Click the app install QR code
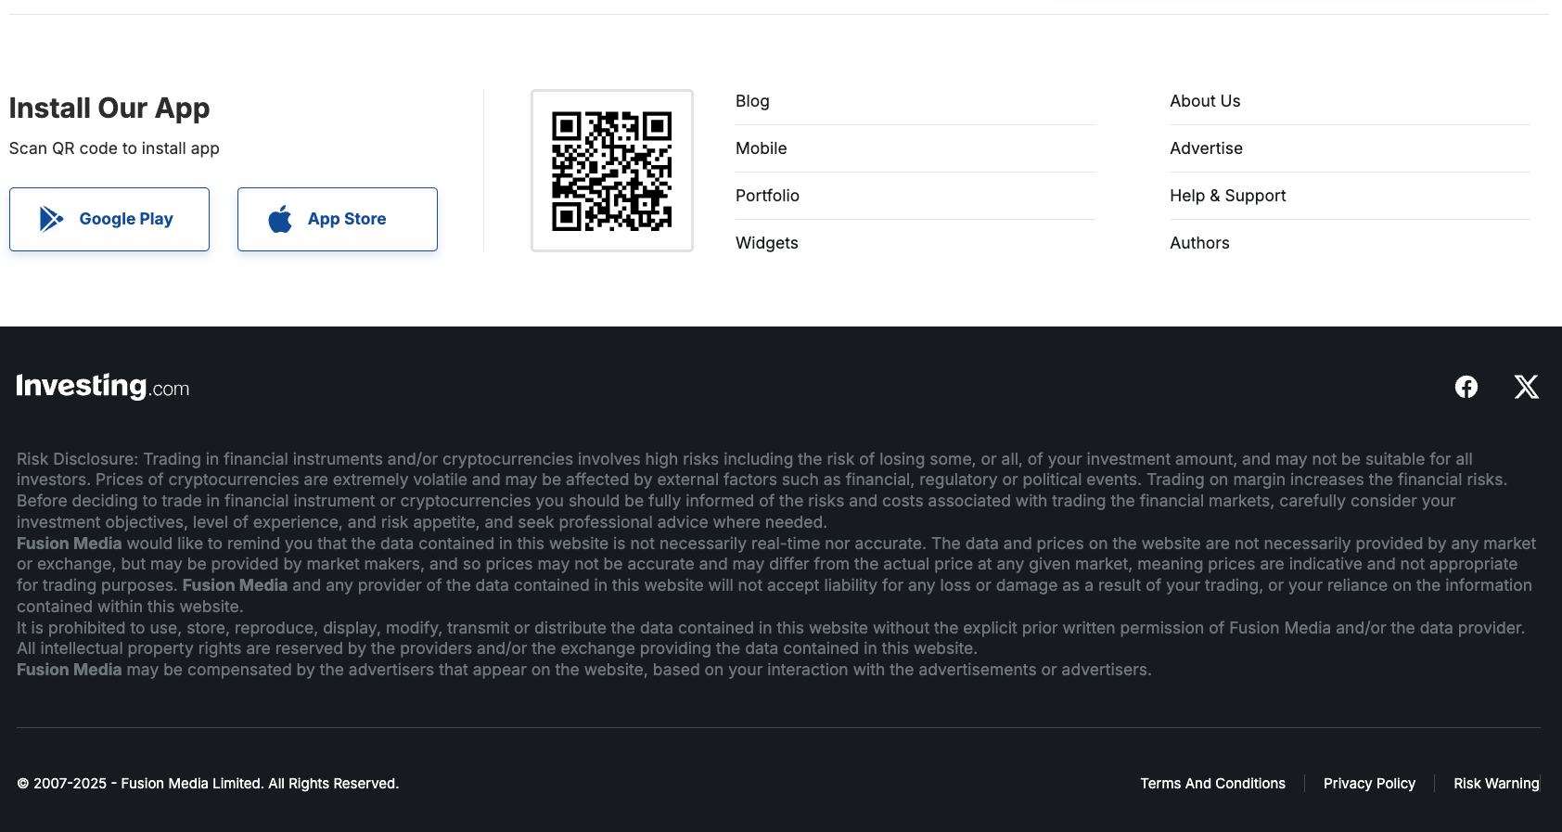 coord(611,171)
